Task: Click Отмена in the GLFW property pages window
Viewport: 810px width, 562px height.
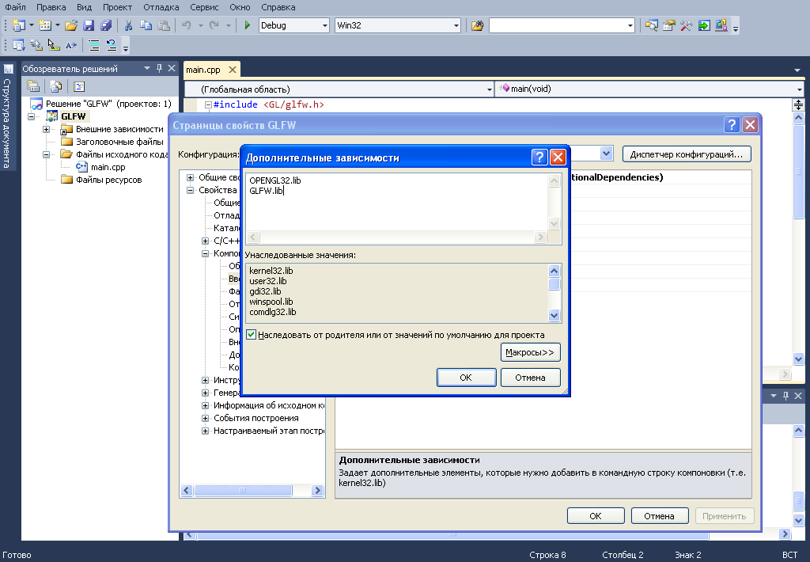Action: pyautogui.click(x=659, y=516)
